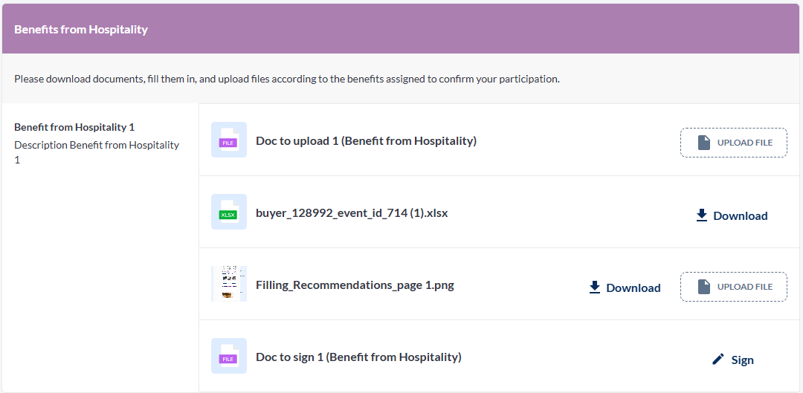Click the Download text for buyer_128992_event_id_714 xlsx

click(741, 216)
